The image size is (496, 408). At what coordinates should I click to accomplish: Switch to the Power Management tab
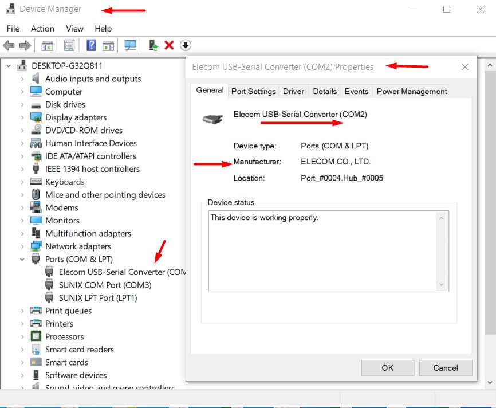412,91
